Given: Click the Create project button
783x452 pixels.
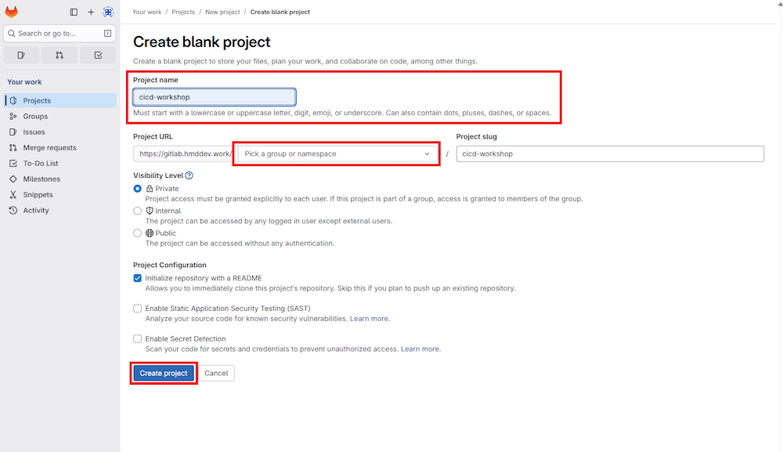Looking at the screenshot, I should tap(163, 373).
